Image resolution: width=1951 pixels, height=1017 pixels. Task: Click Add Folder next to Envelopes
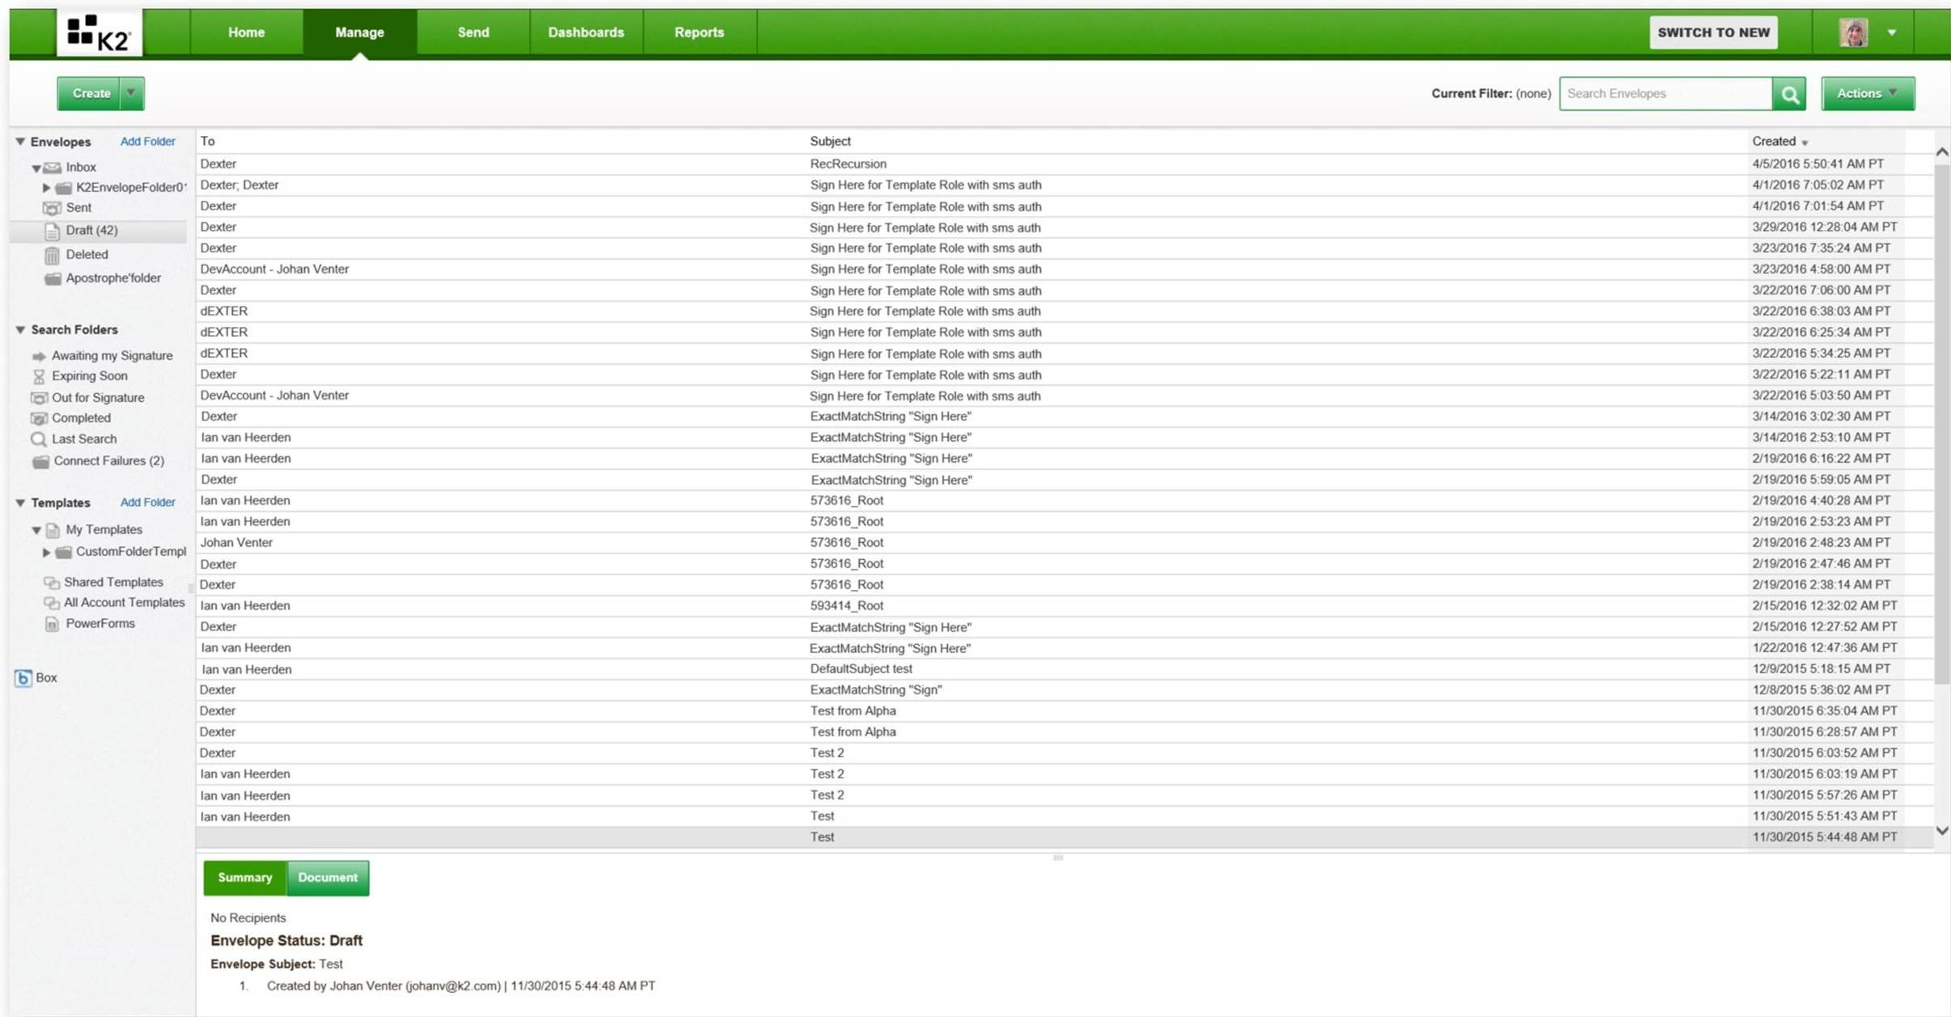click(147, 142)
